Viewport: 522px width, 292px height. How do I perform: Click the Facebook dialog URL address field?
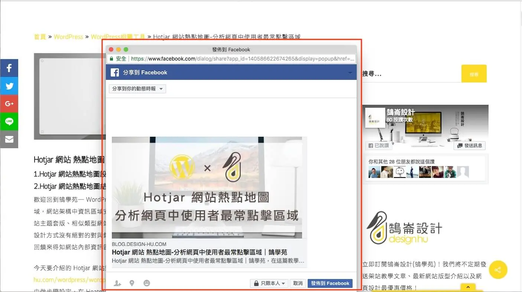coord(231,59)
